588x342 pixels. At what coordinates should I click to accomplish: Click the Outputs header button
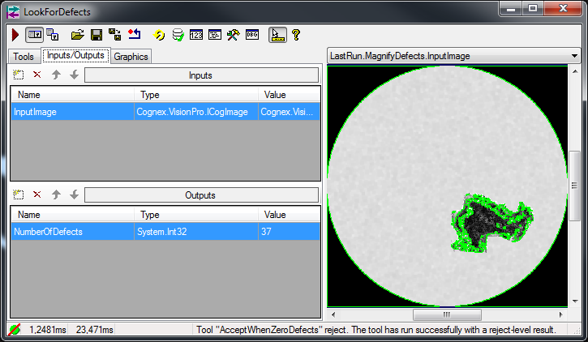(201, 195)
